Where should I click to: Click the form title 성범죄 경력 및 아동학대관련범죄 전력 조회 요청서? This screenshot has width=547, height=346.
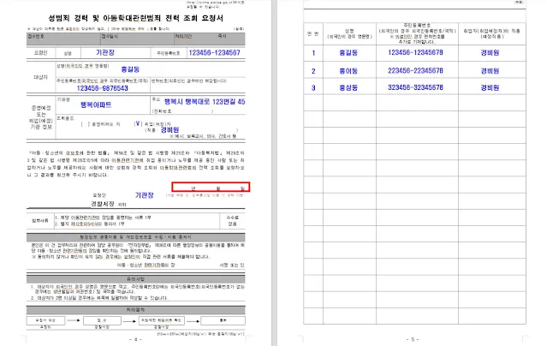point(135,18)
